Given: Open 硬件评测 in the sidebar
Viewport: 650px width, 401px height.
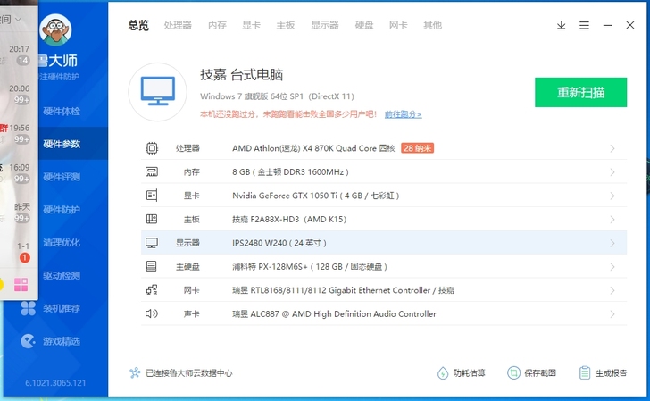Looking at the screenshot, I should (62, 177).
